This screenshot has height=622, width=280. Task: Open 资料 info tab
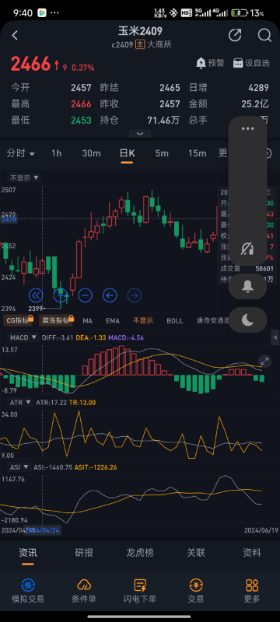click(252, 552)
